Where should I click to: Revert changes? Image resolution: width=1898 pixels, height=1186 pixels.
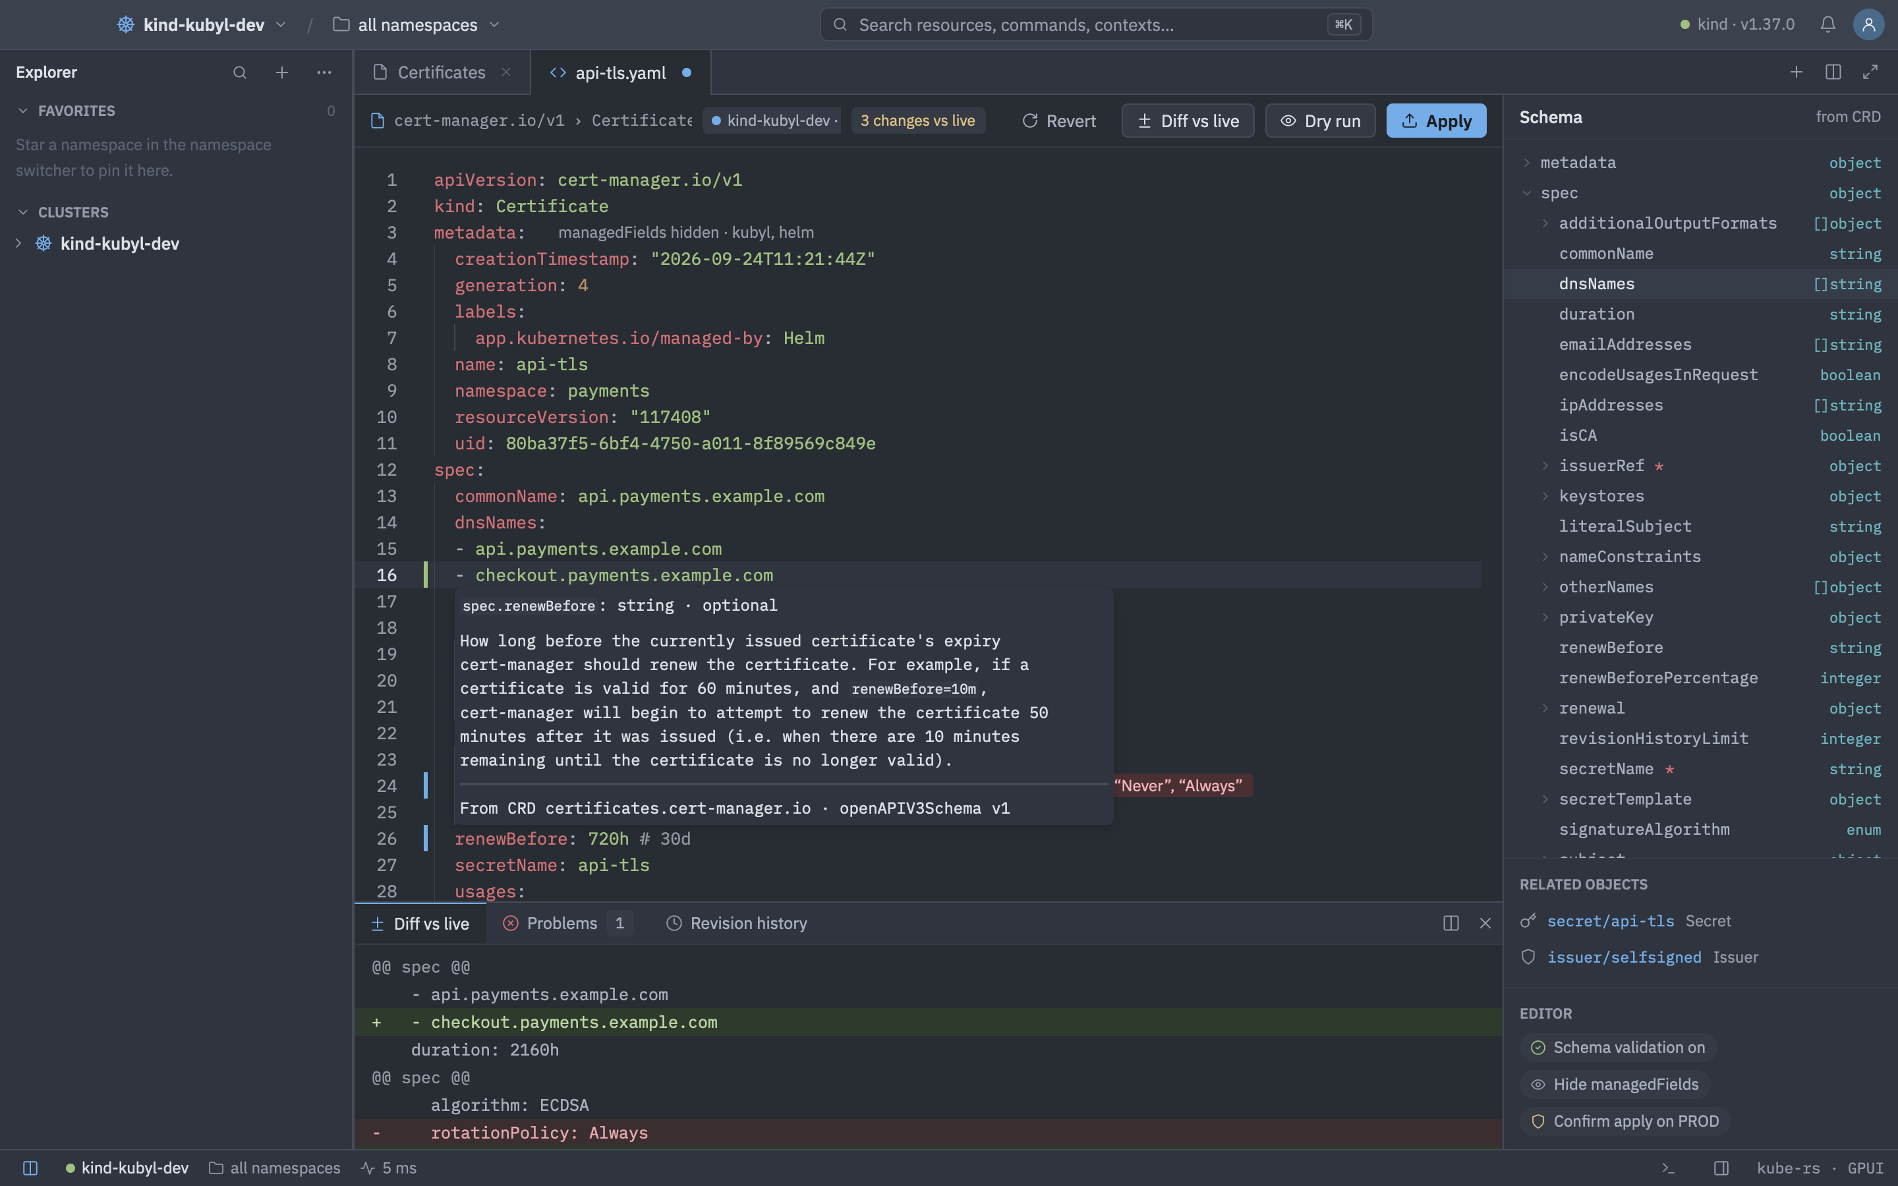point(1059,121)
